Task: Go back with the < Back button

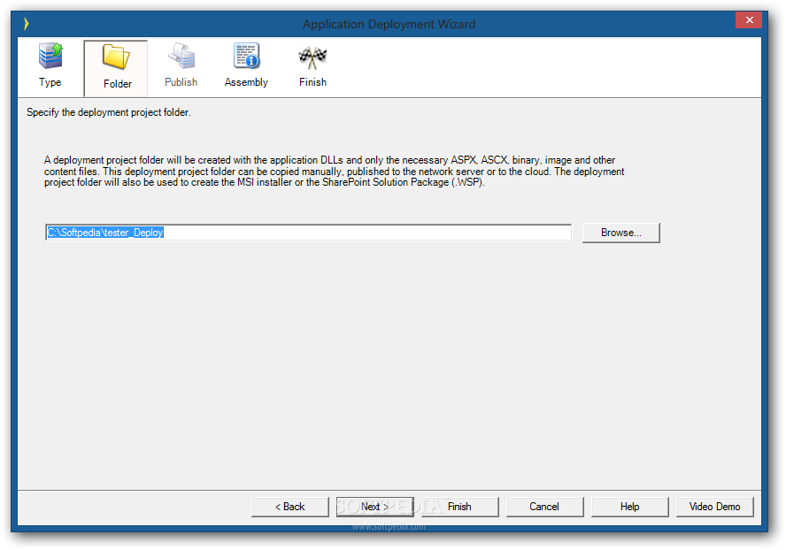Action: click(x=289, y=507)
